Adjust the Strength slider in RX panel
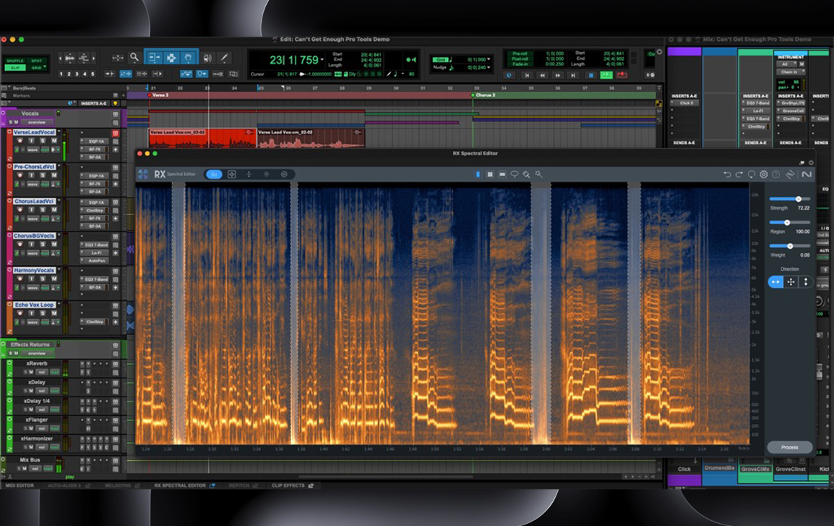Viewport: 834px width, 526px height. point(799,199)
